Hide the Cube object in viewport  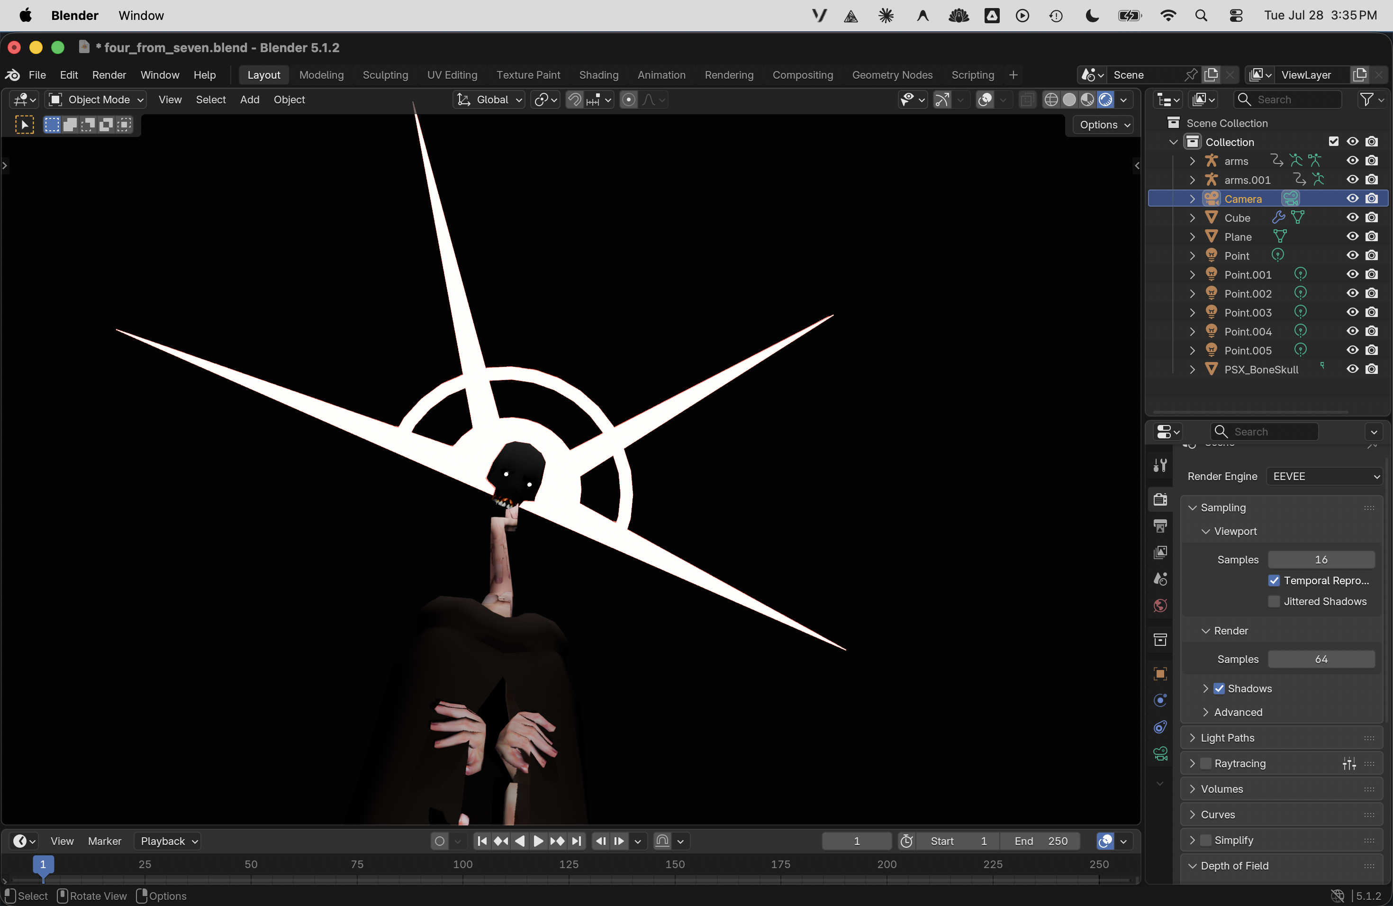pos(1352,217)
